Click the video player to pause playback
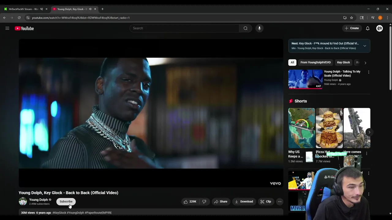 pos(151,113)
